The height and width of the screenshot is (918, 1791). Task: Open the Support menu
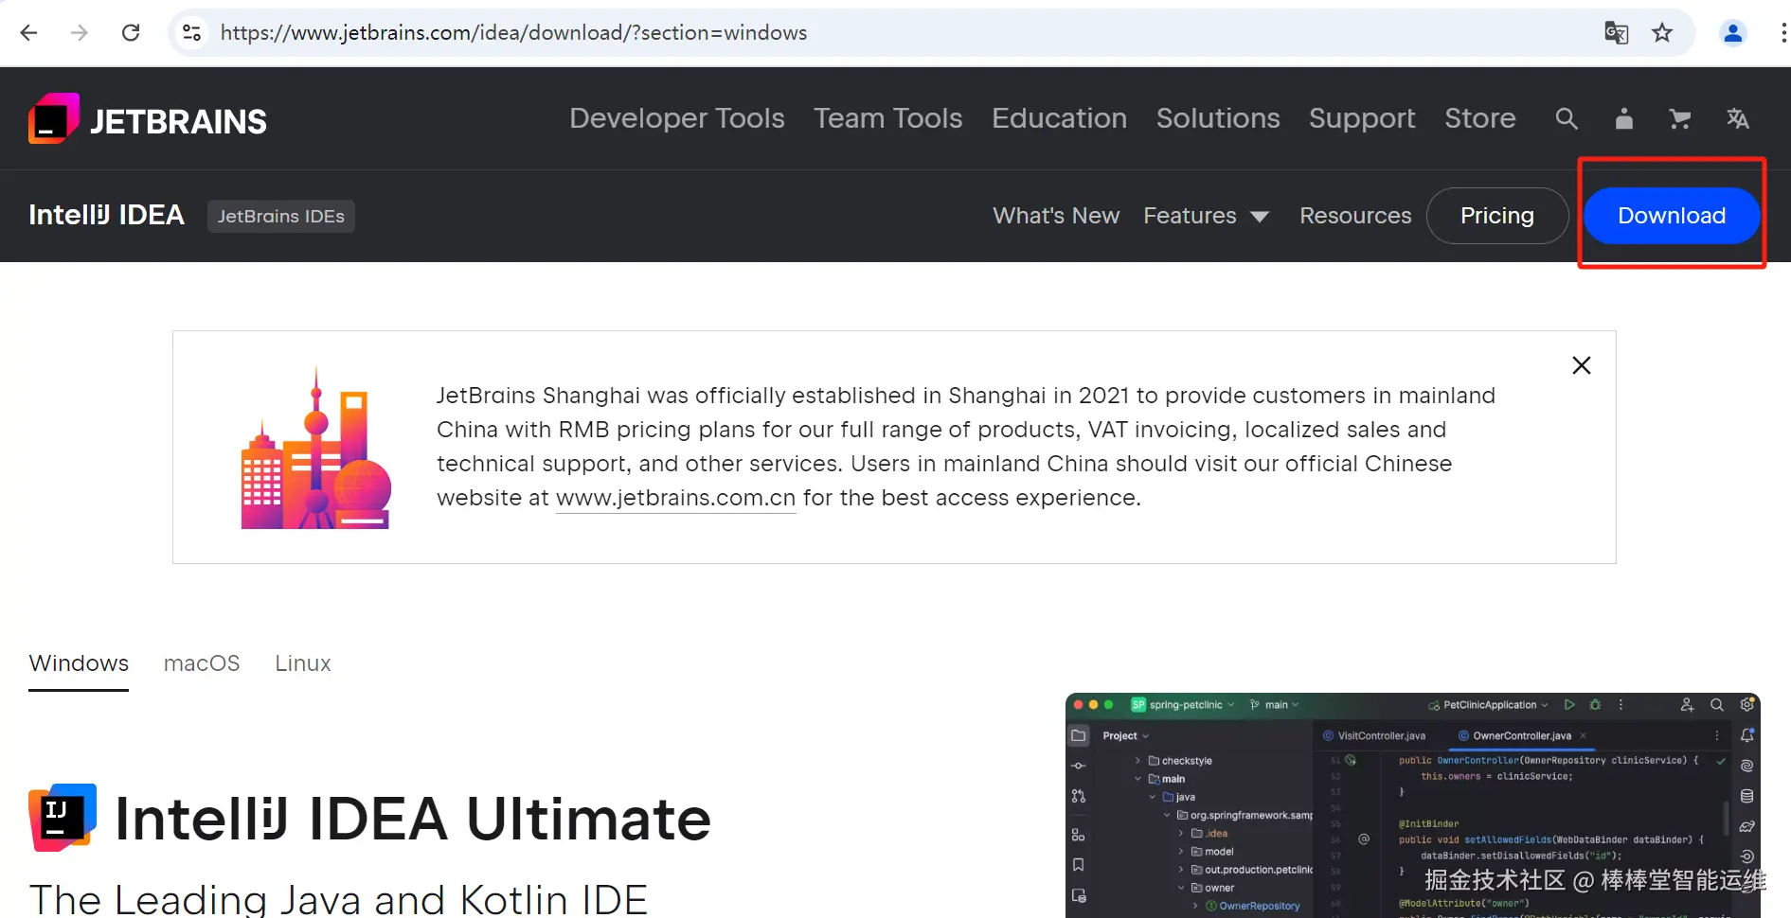(x=1362, y=118)
